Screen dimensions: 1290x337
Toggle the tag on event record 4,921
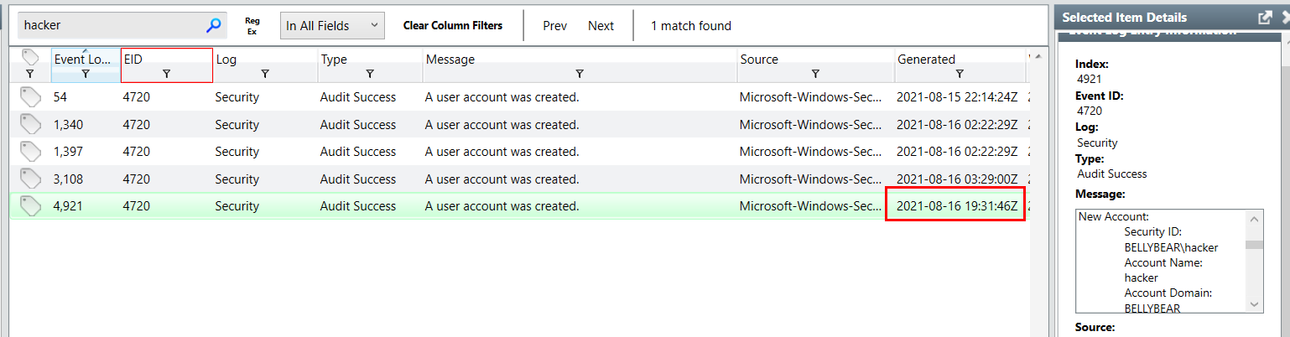[31, 206]
